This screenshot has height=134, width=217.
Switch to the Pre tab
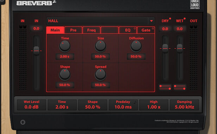coord(73,30)
